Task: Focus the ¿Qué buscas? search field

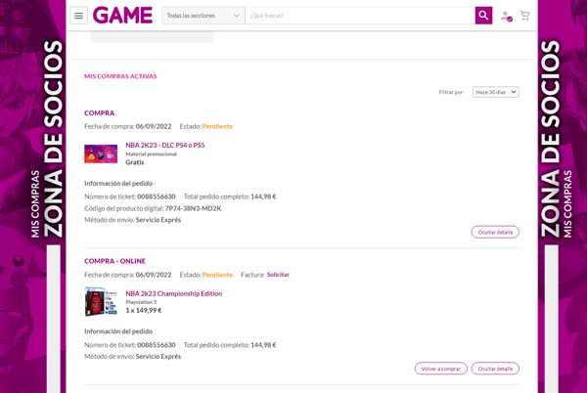Action: (360, 16)
